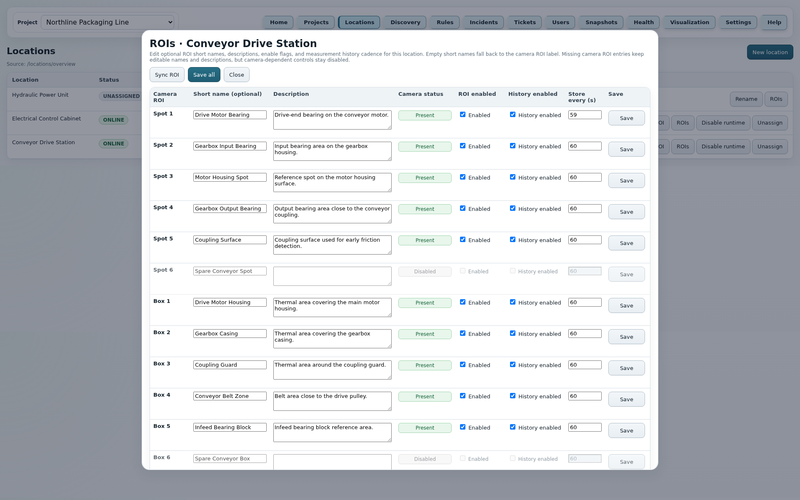Click Disable runtime for Conveyor Drive Station

tap(723, 146)
